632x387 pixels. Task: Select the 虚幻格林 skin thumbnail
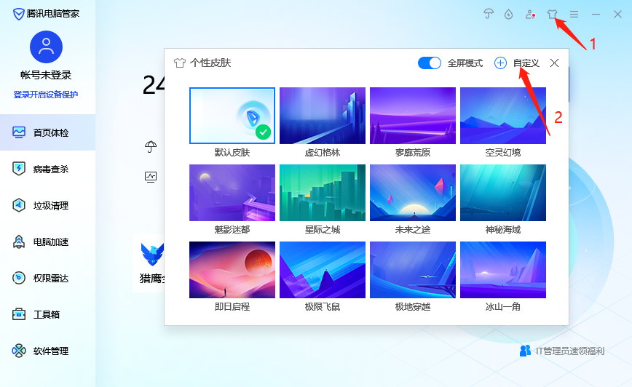pyautogui.click(x=323, y=116)
